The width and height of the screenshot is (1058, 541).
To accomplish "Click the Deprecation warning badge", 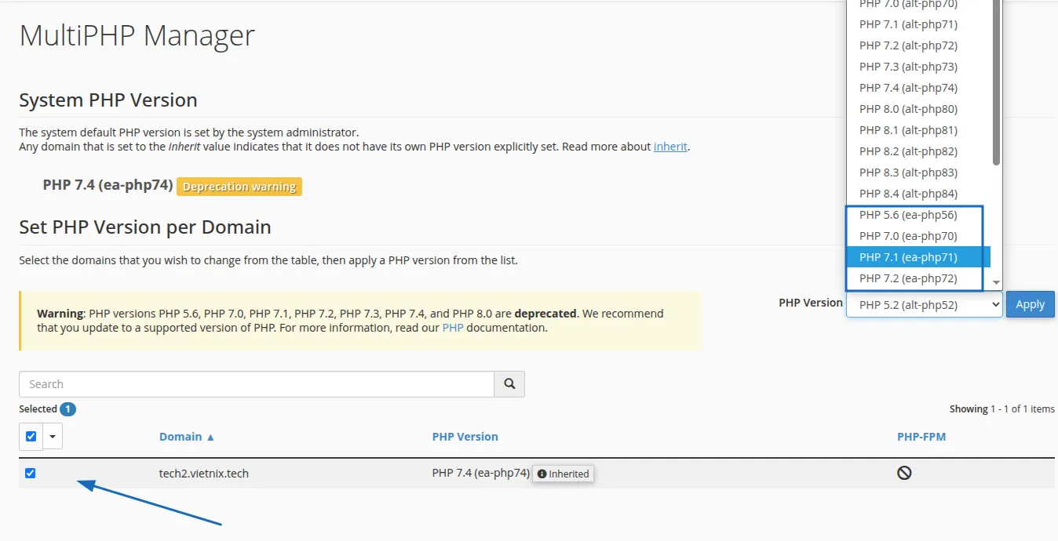I will [x=239, y=186].
